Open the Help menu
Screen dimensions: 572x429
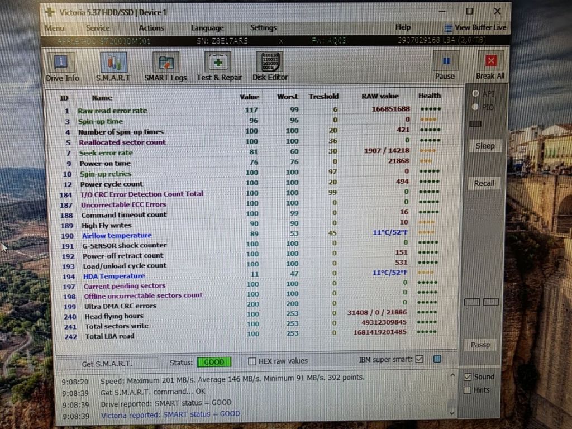[403, 27]
